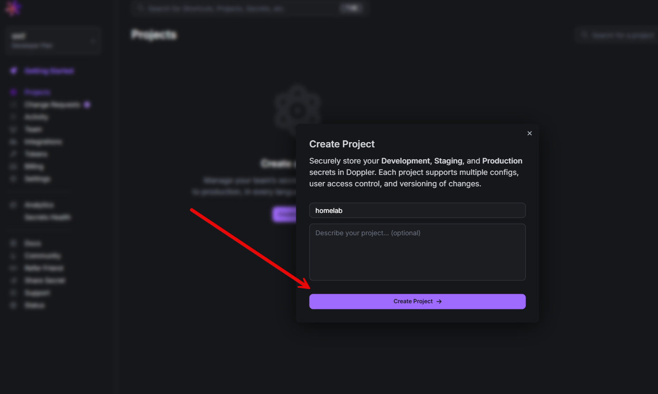This screenshot has height=394, width=658.
Task: Close the Create Project dialog
Action: pyautogui.click(x=529, y=134)
